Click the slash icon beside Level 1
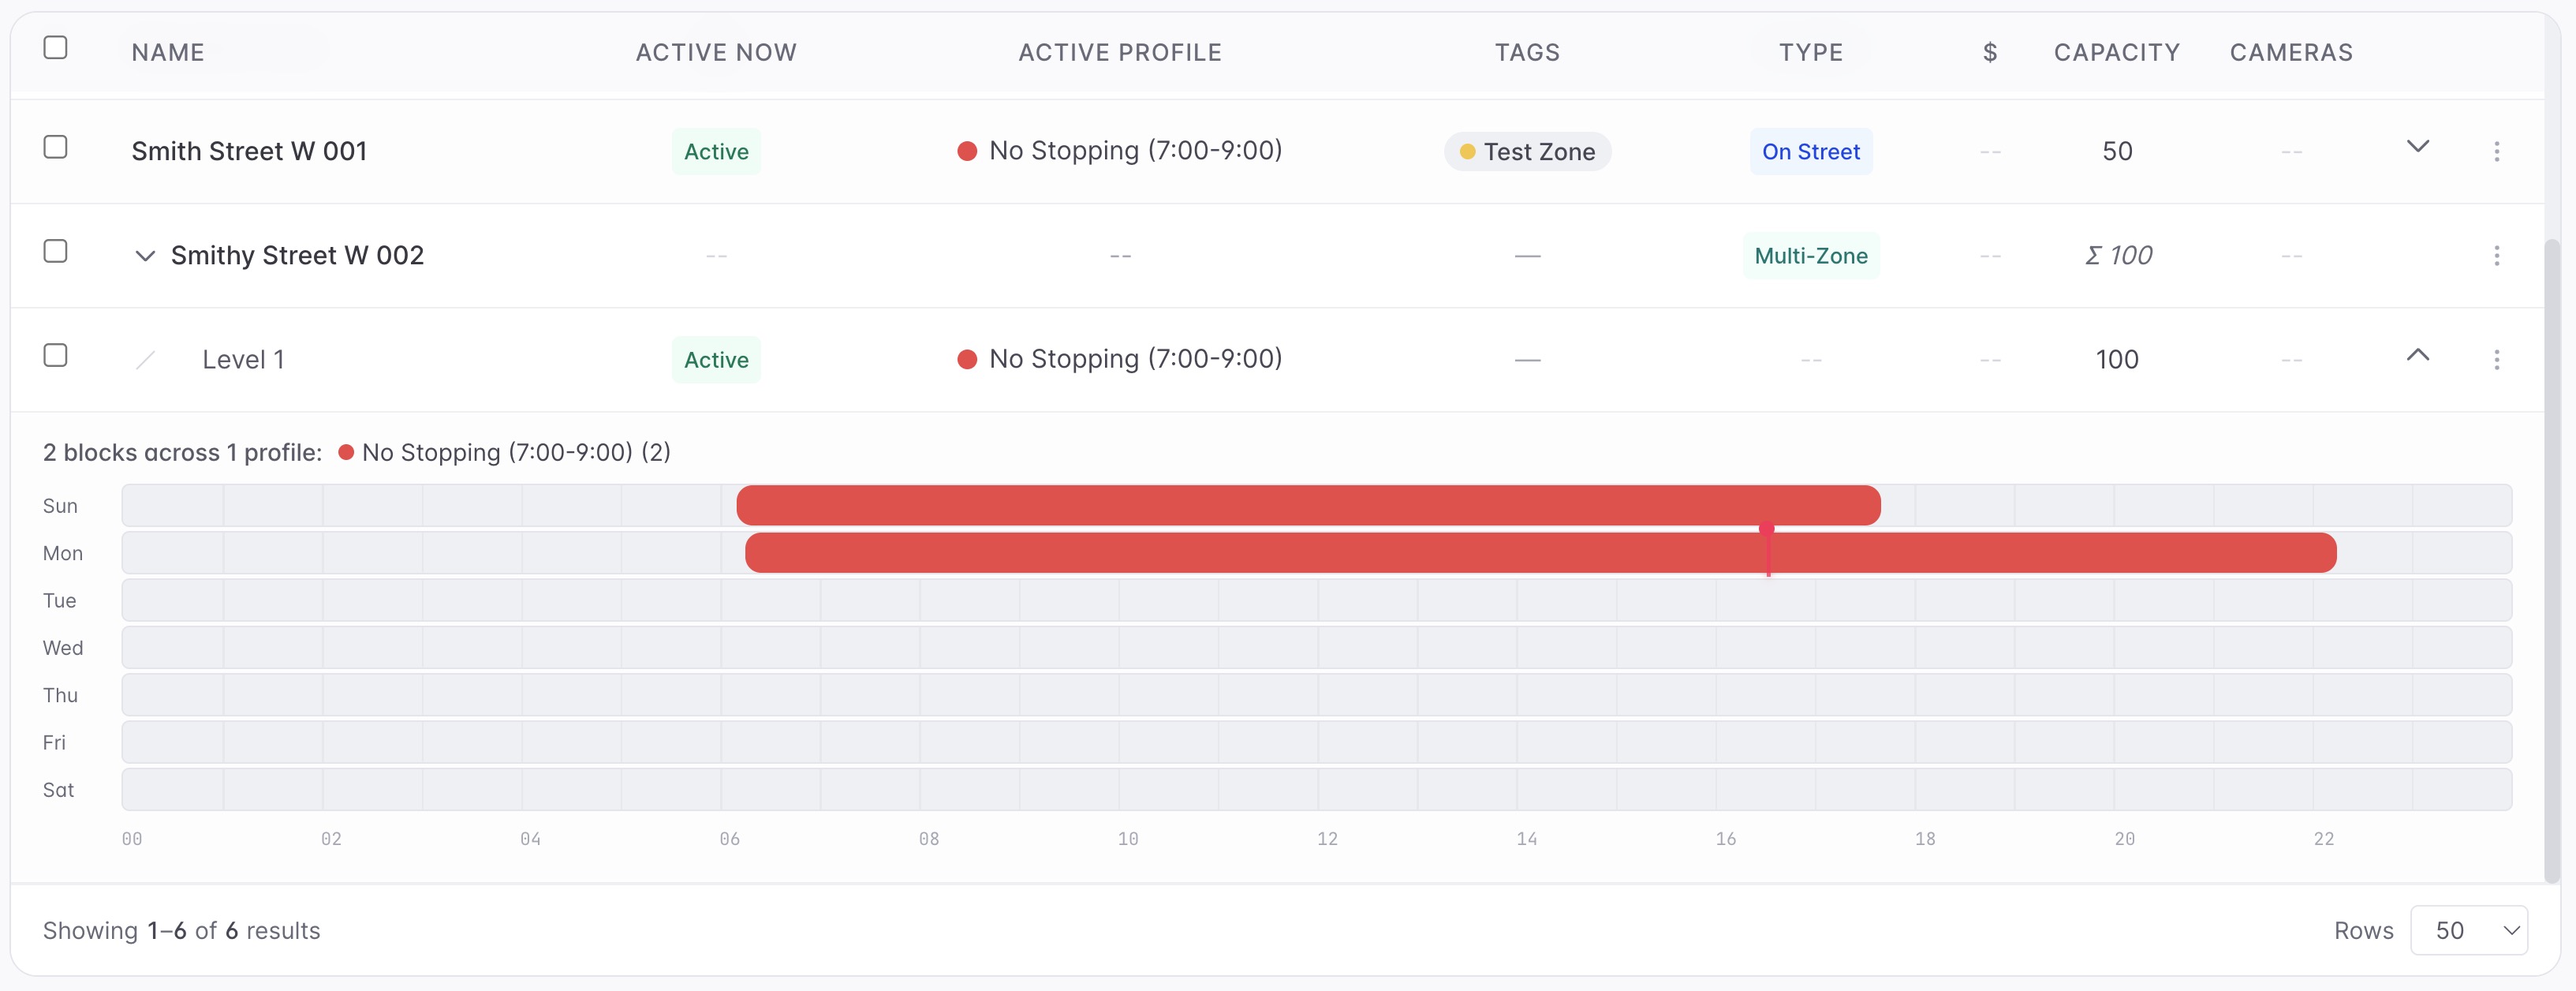 146,359
